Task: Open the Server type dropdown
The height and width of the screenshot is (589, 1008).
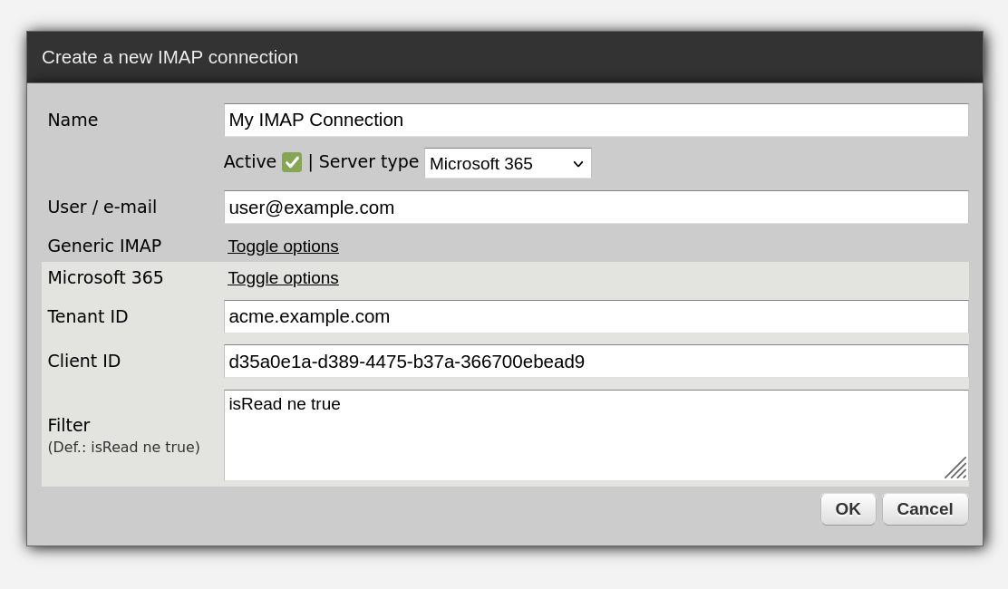Action: click(x=508, y=164)
